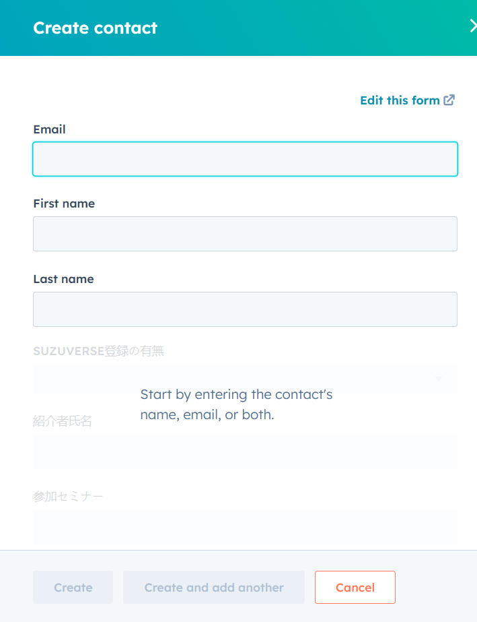Expand the SUZUVERSE登録の有無 dropdown

pyautogui.click(x=245, y=379)
